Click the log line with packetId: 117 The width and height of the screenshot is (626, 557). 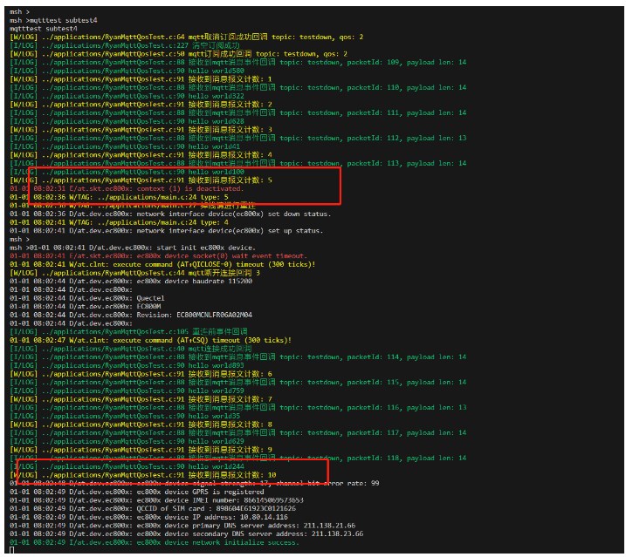pos(238,432)
